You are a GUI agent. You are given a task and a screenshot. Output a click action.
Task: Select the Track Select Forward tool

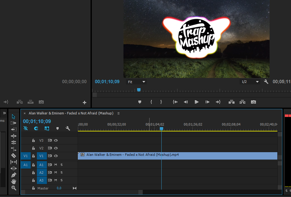coord(13,123)
